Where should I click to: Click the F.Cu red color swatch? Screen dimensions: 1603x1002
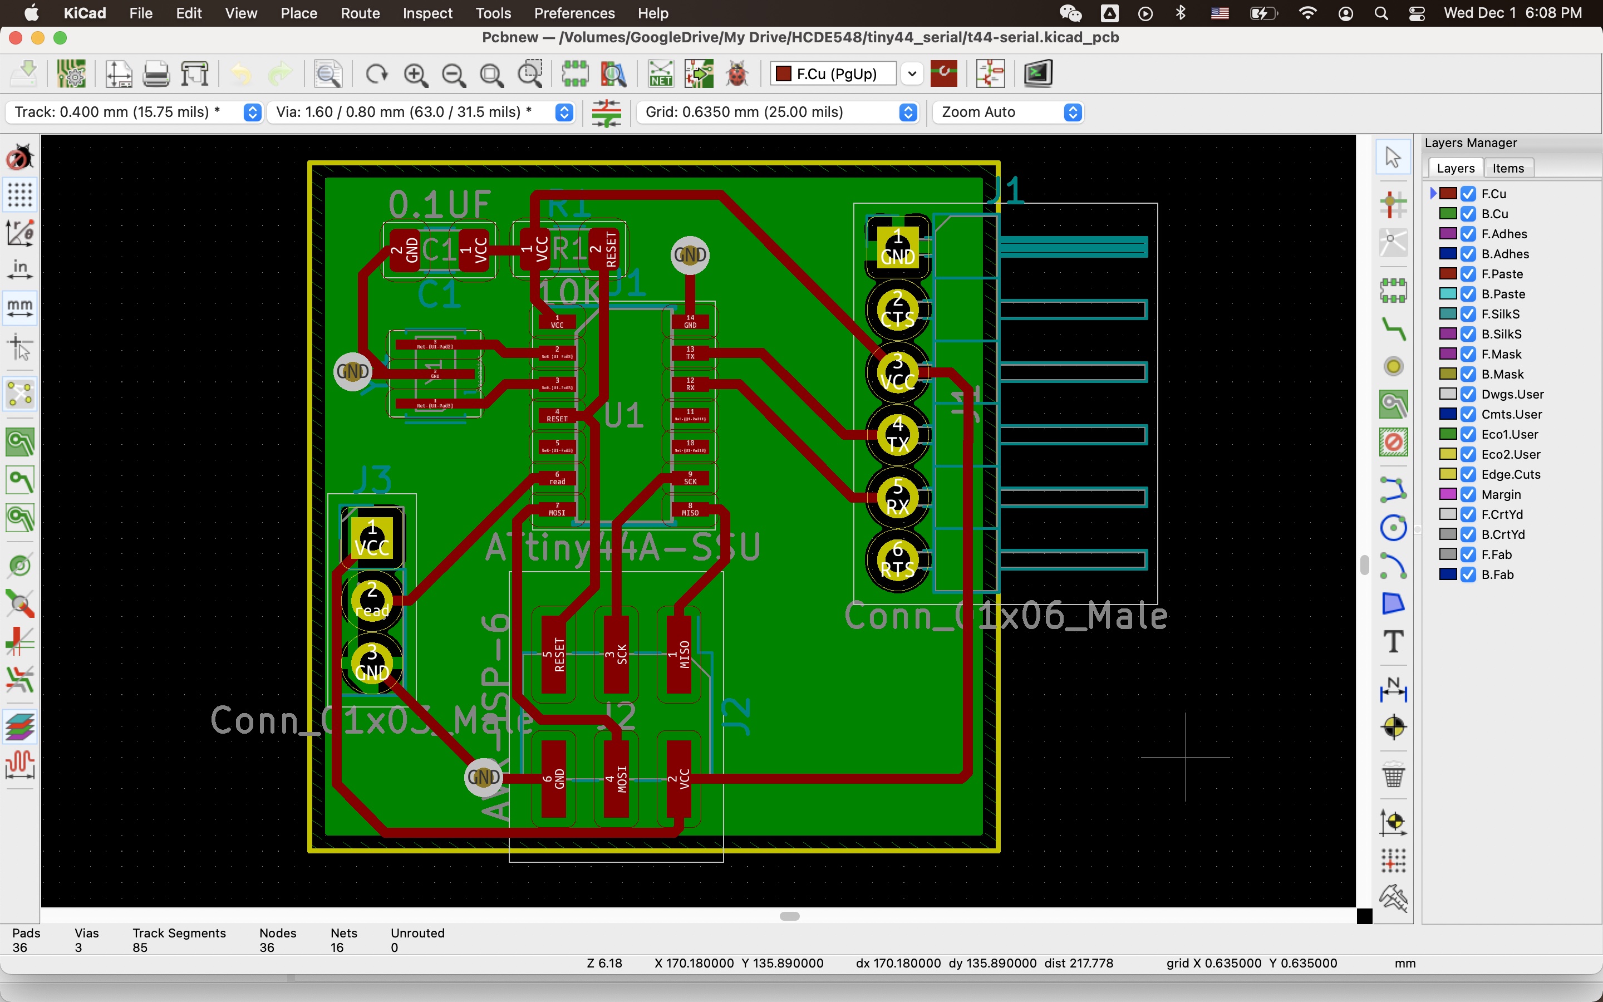(x=1448, y=194)
